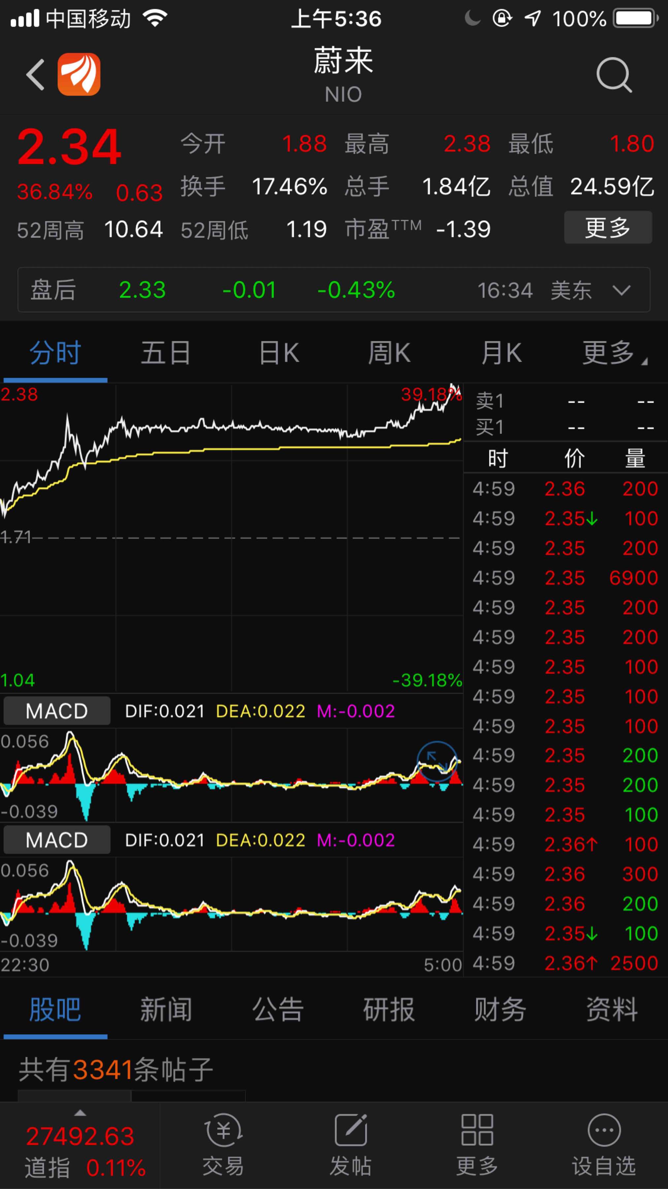Tap the Wi-Fi icon in status bar

pos(155,18)
